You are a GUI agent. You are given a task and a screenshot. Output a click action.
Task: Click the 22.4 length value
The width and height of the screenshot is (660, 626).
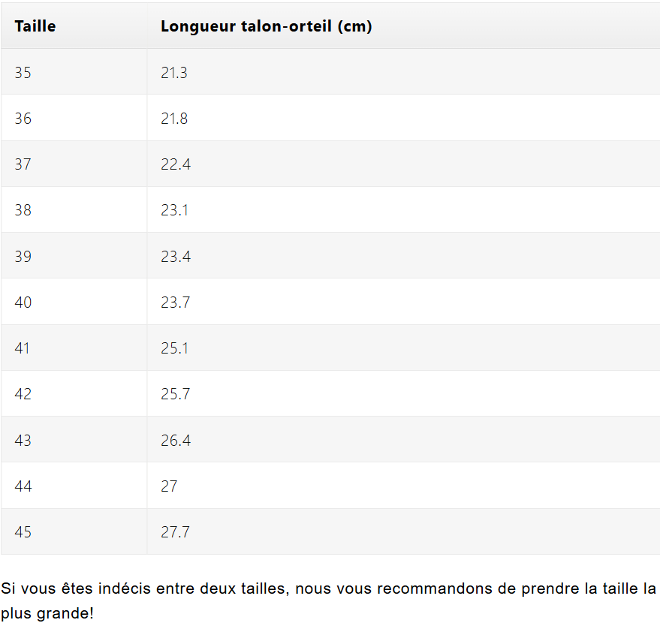pyautogui.click(x=176, y=164)
